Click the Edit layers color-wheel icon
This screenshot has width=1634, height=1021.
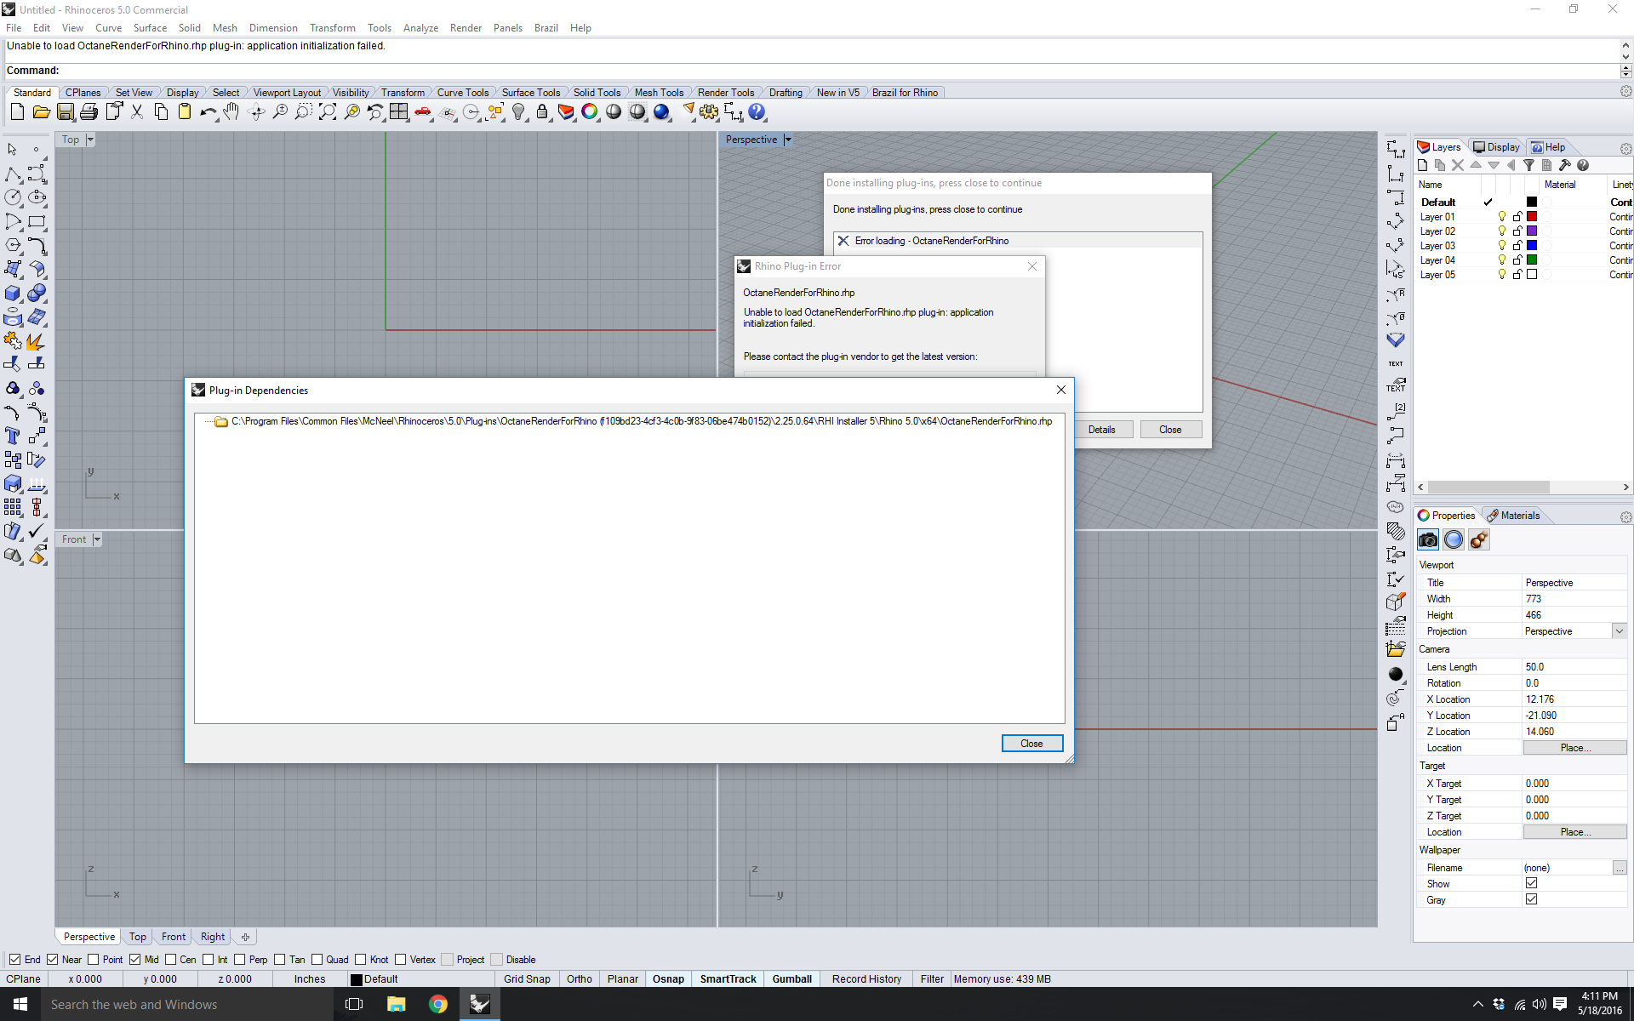pyautogui.click(x=589, y=112)
